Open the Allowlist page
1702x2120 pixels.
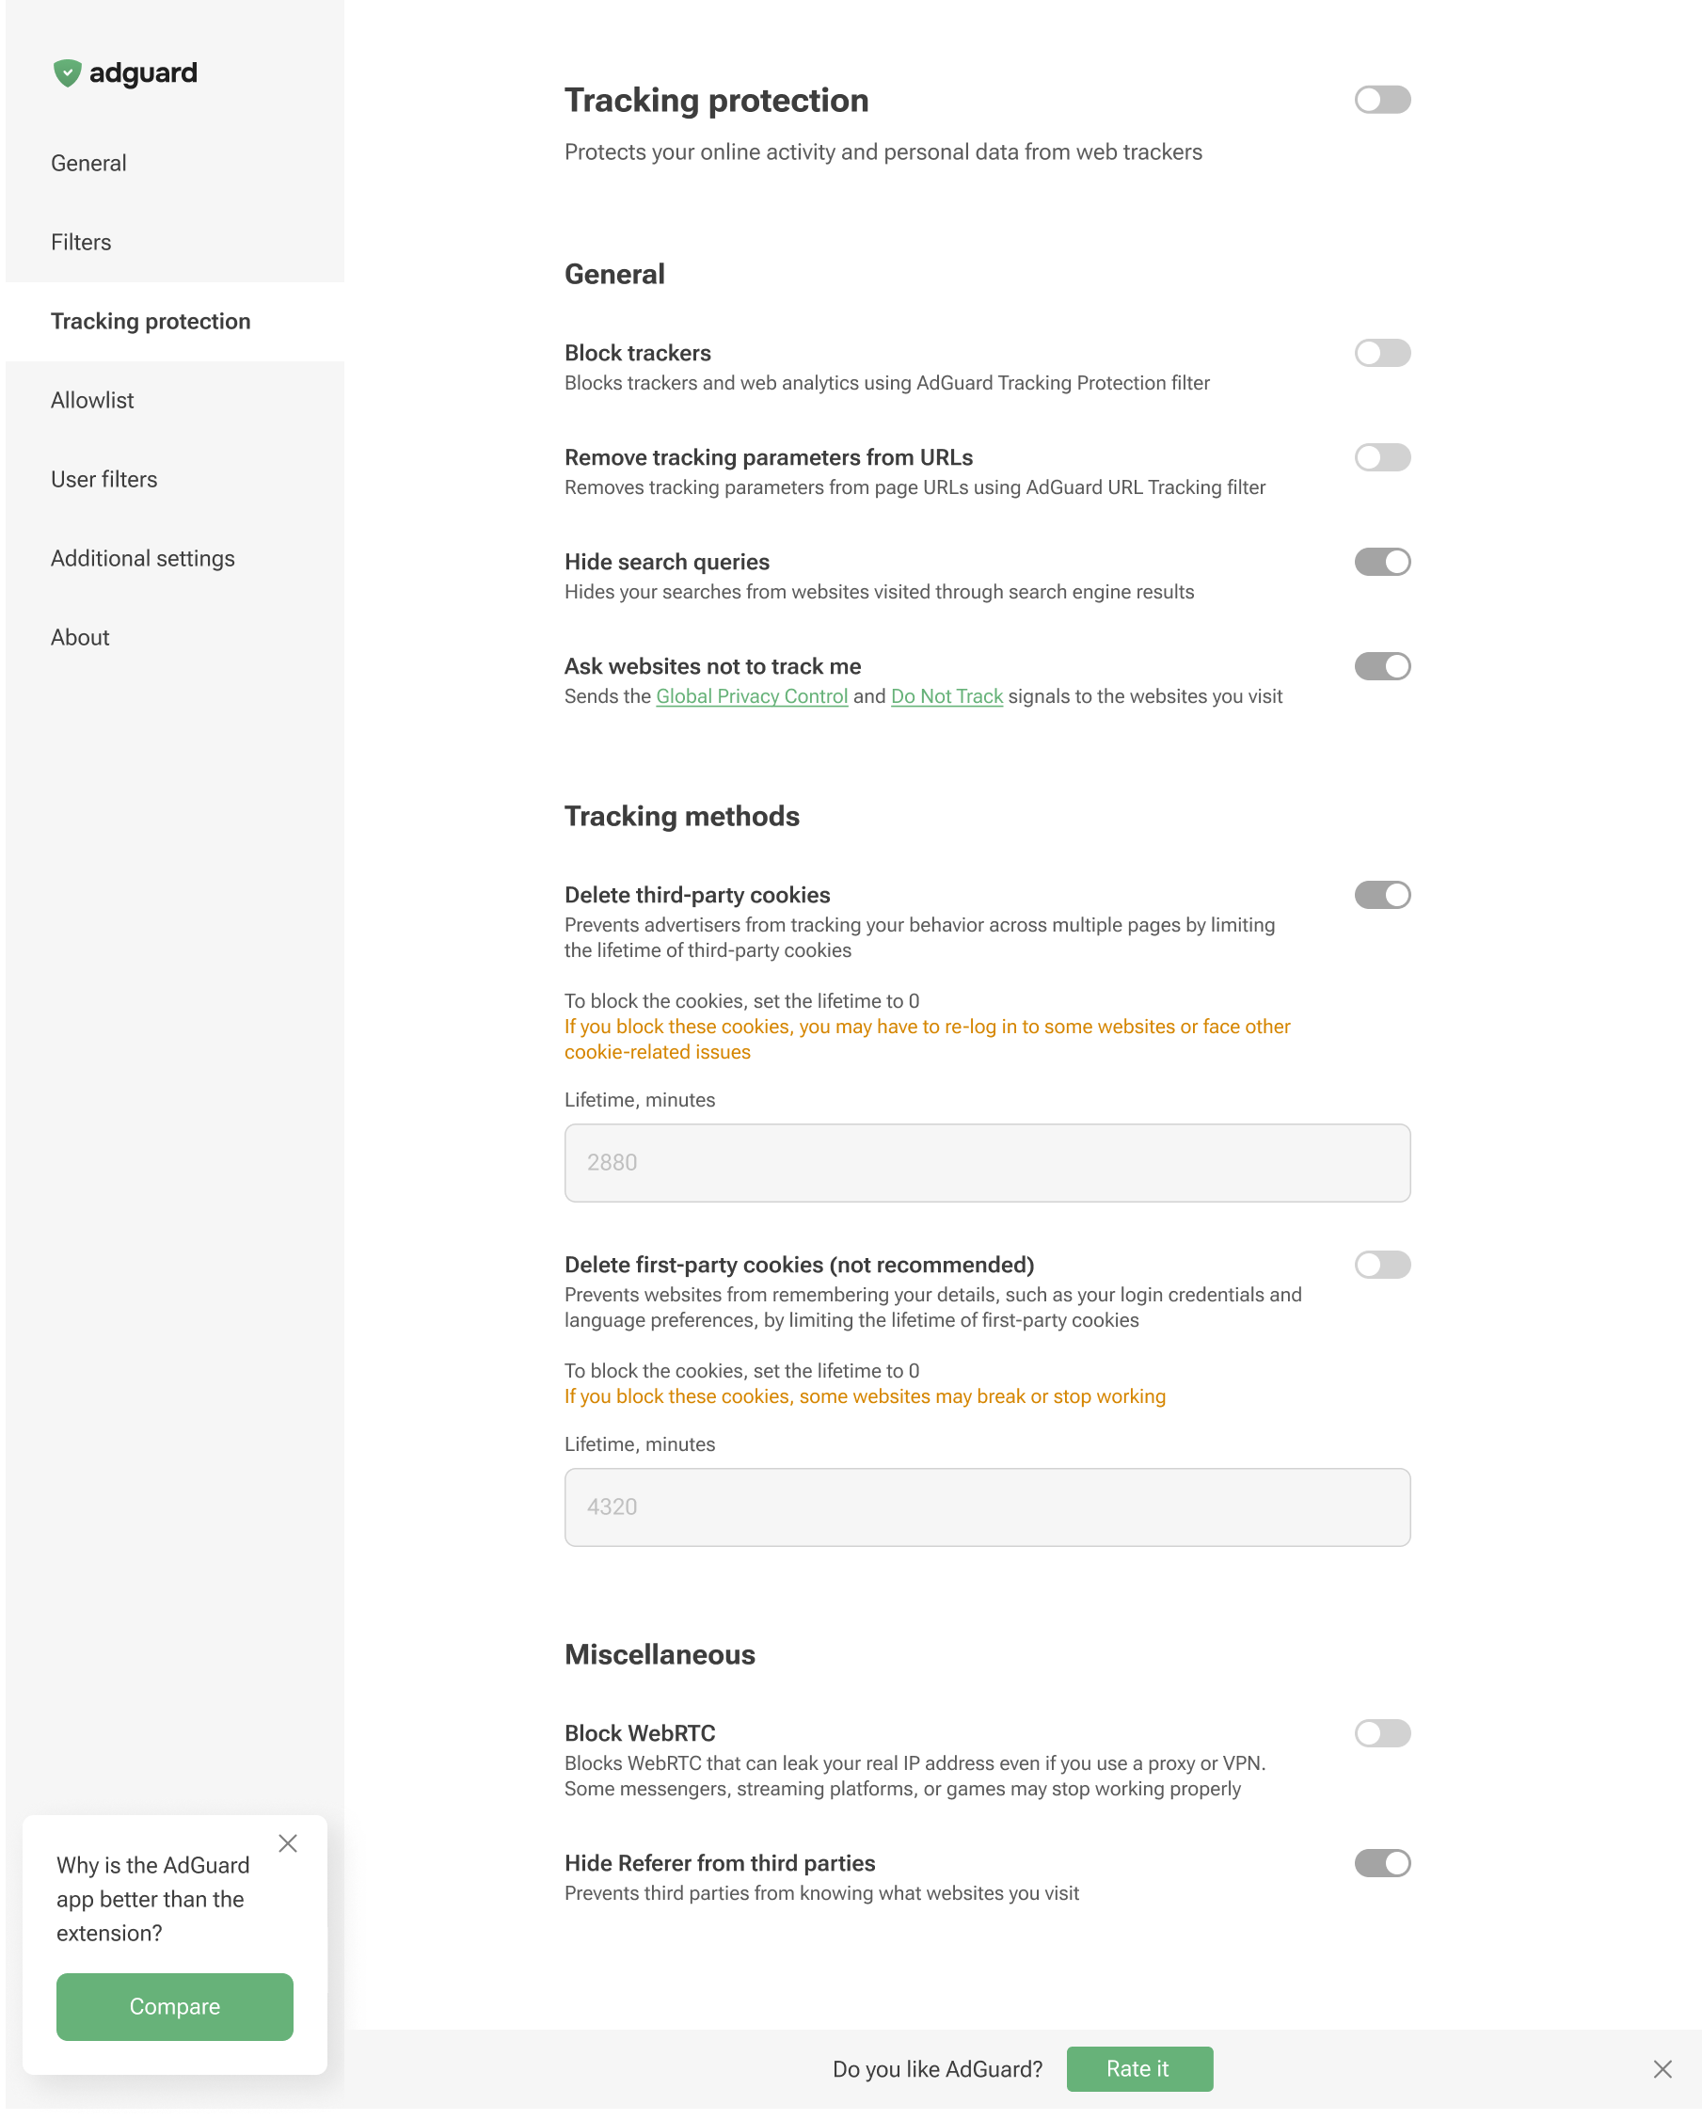[92, 400]
